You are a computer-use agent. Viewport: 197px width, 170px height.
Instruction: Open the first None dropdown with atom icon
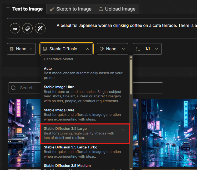pos(22,49)
